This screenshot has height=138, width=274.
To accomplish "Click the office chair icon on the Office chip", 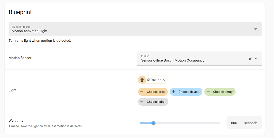I will (x=142, y=80).
